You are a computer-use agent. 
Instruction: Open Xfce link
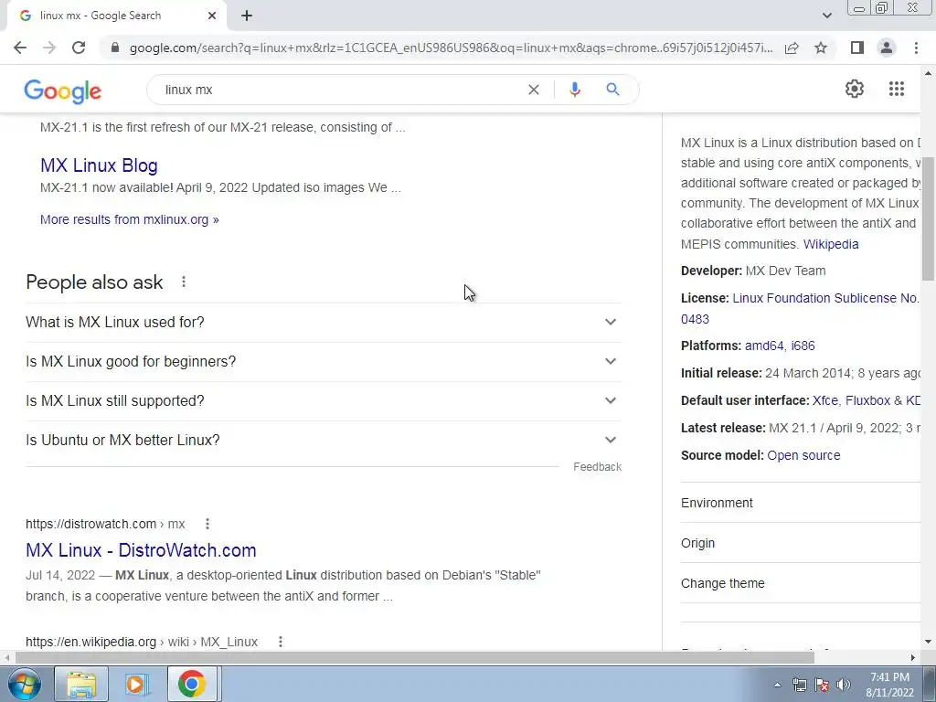(x=825, y=400)
